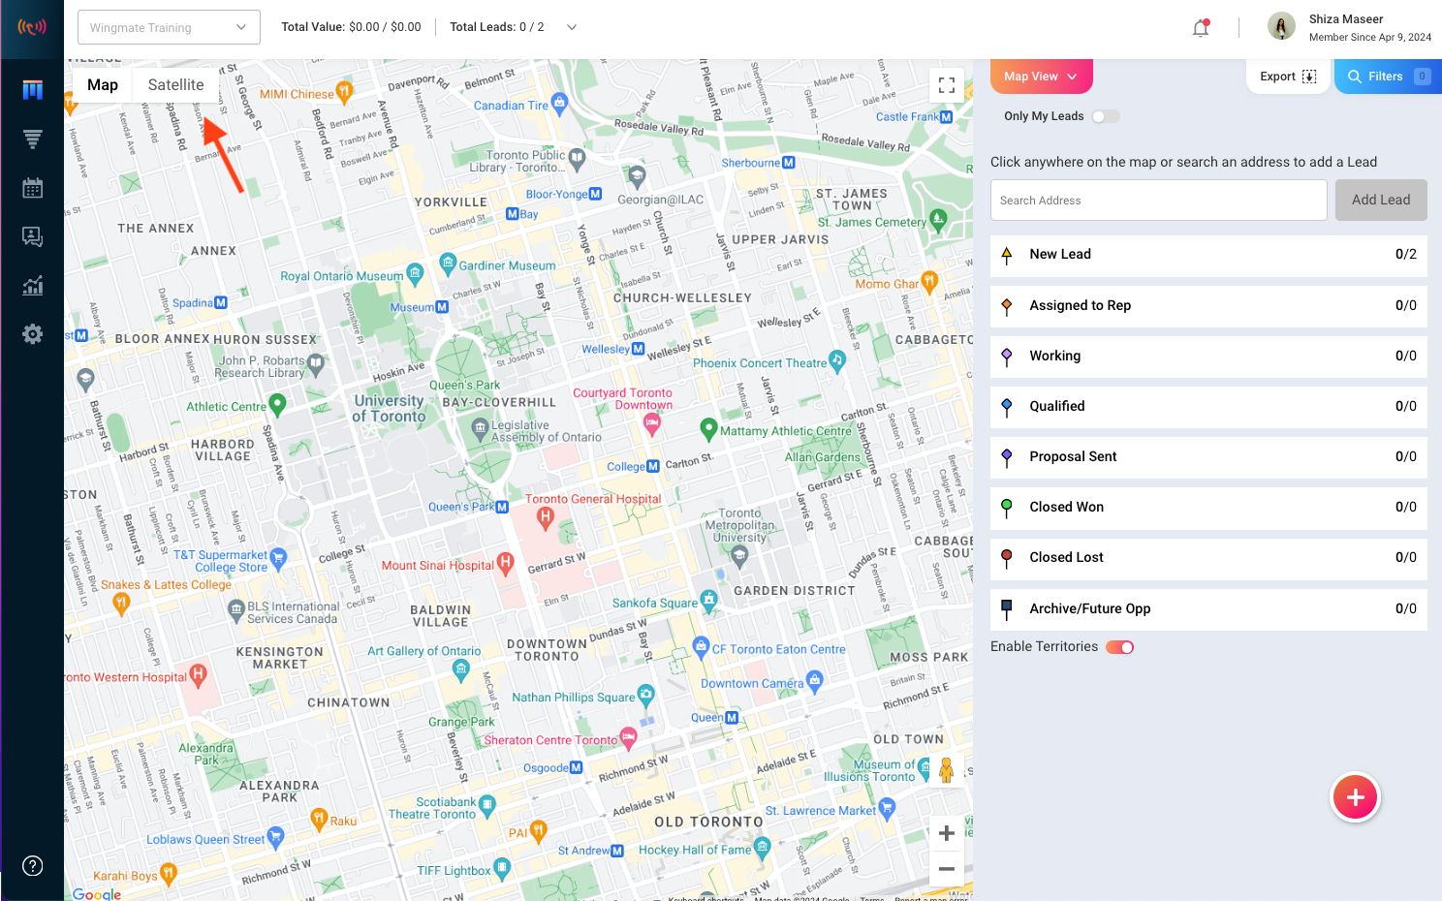Click the St. Lawrence Market marker
The height and width of the screenshot is (901, 1442).
coord(886,807)
